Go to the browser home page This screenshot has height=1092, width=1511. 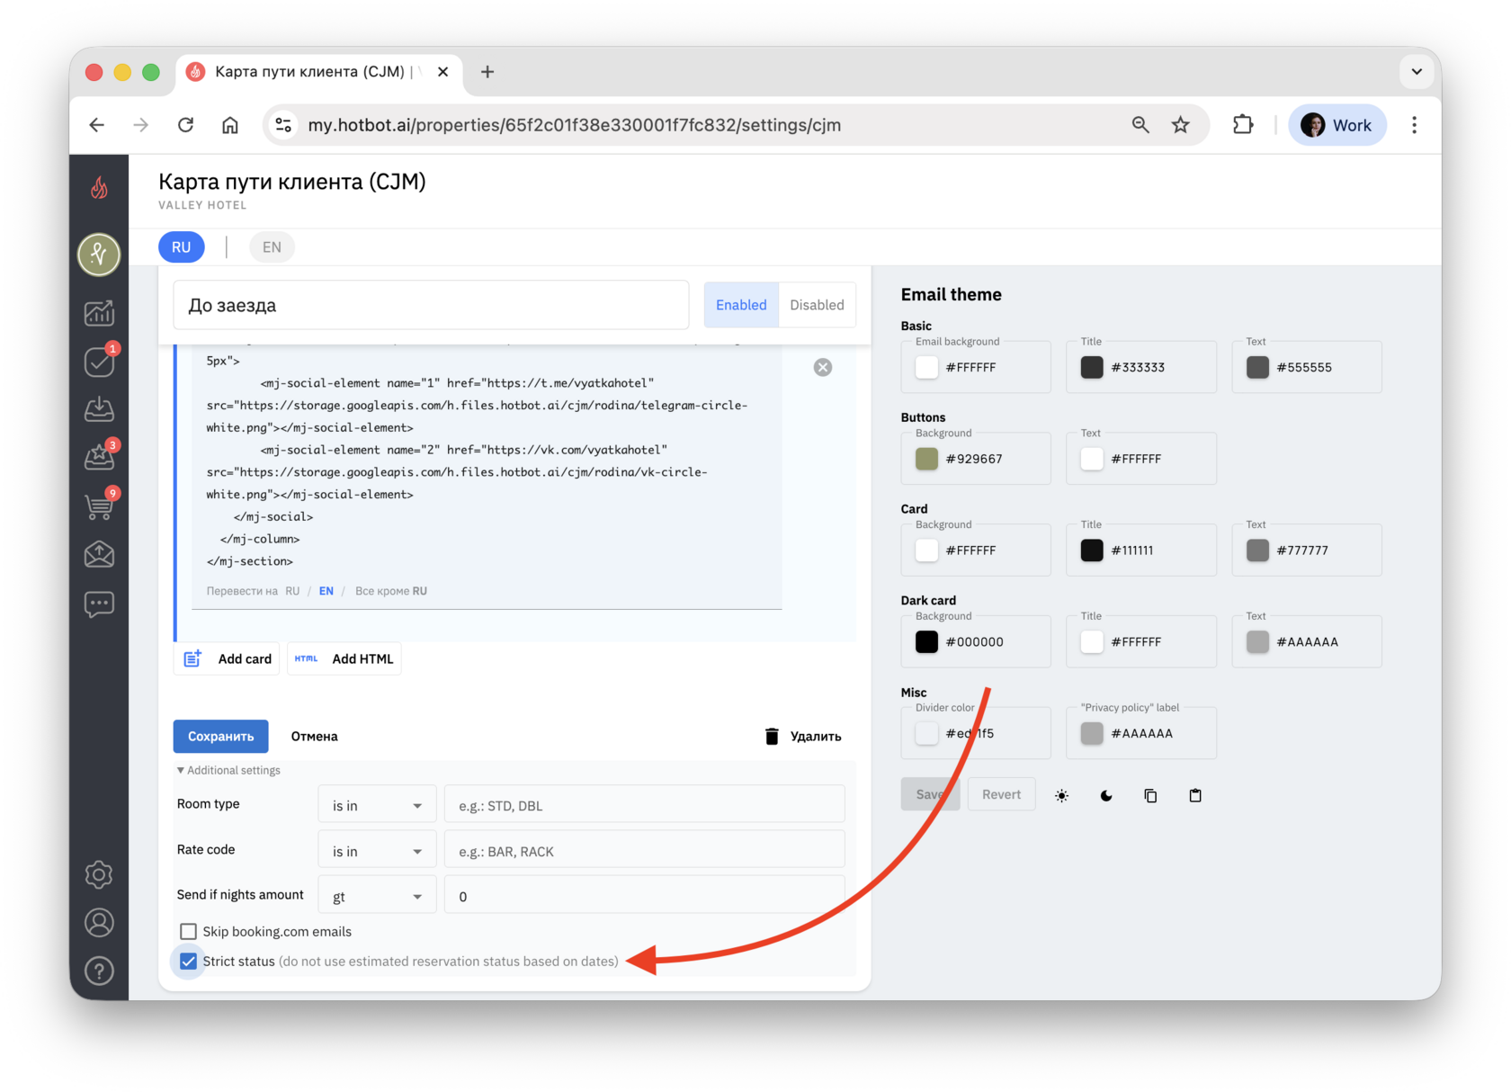tap(230, 125)
